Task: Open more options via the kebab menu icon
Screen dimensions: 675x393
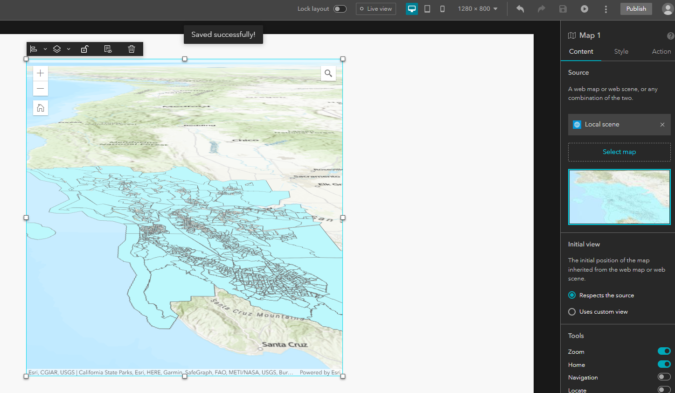Action: (605, 8)
